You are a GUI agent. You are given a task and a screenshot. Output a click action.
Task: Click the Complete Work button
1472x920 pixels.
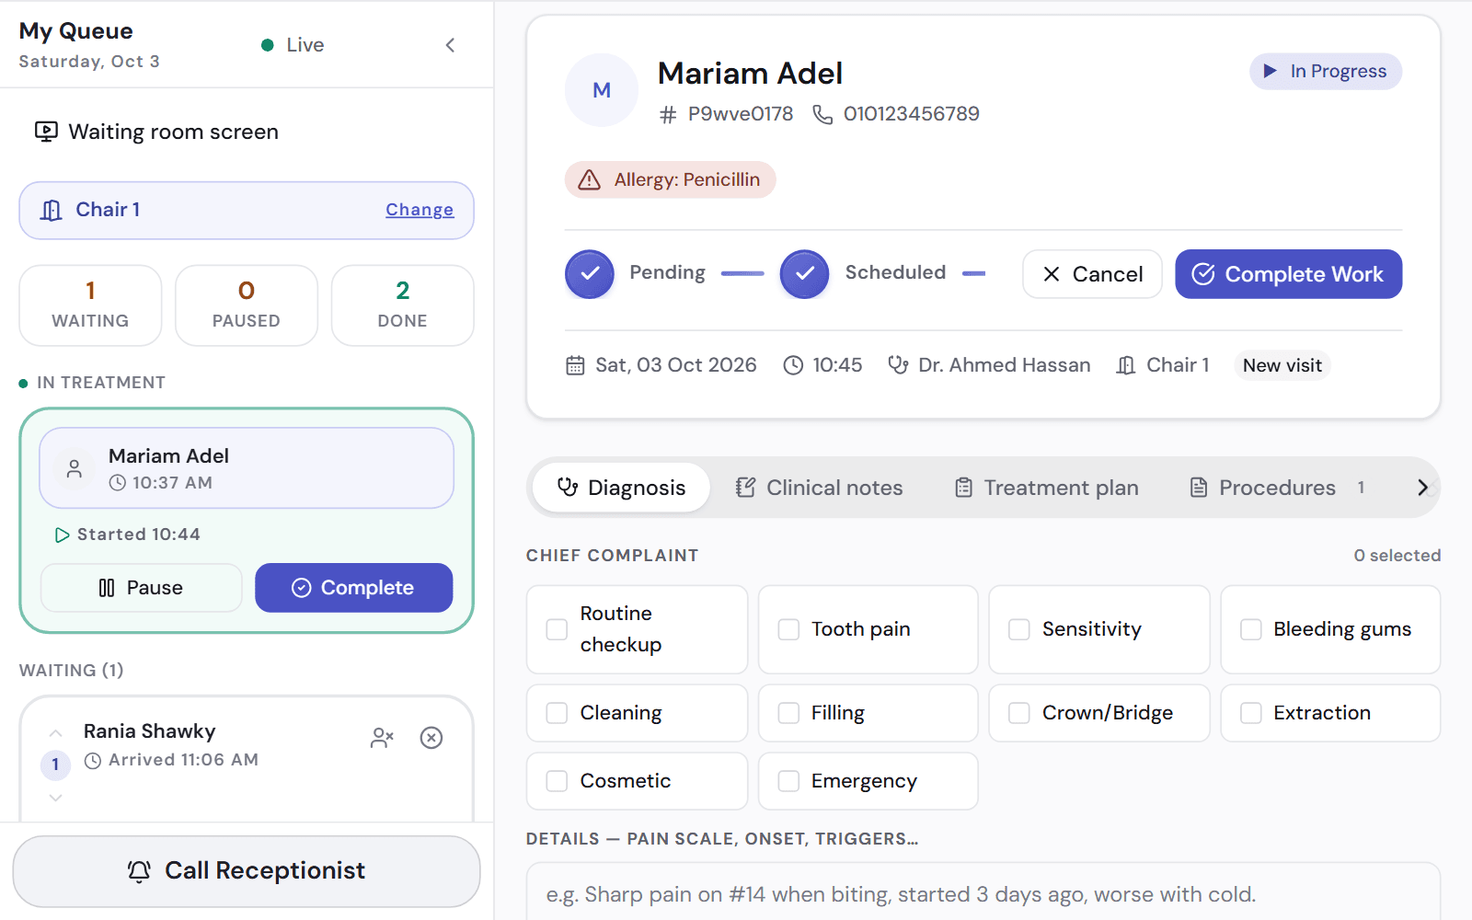click(1288, 274)
